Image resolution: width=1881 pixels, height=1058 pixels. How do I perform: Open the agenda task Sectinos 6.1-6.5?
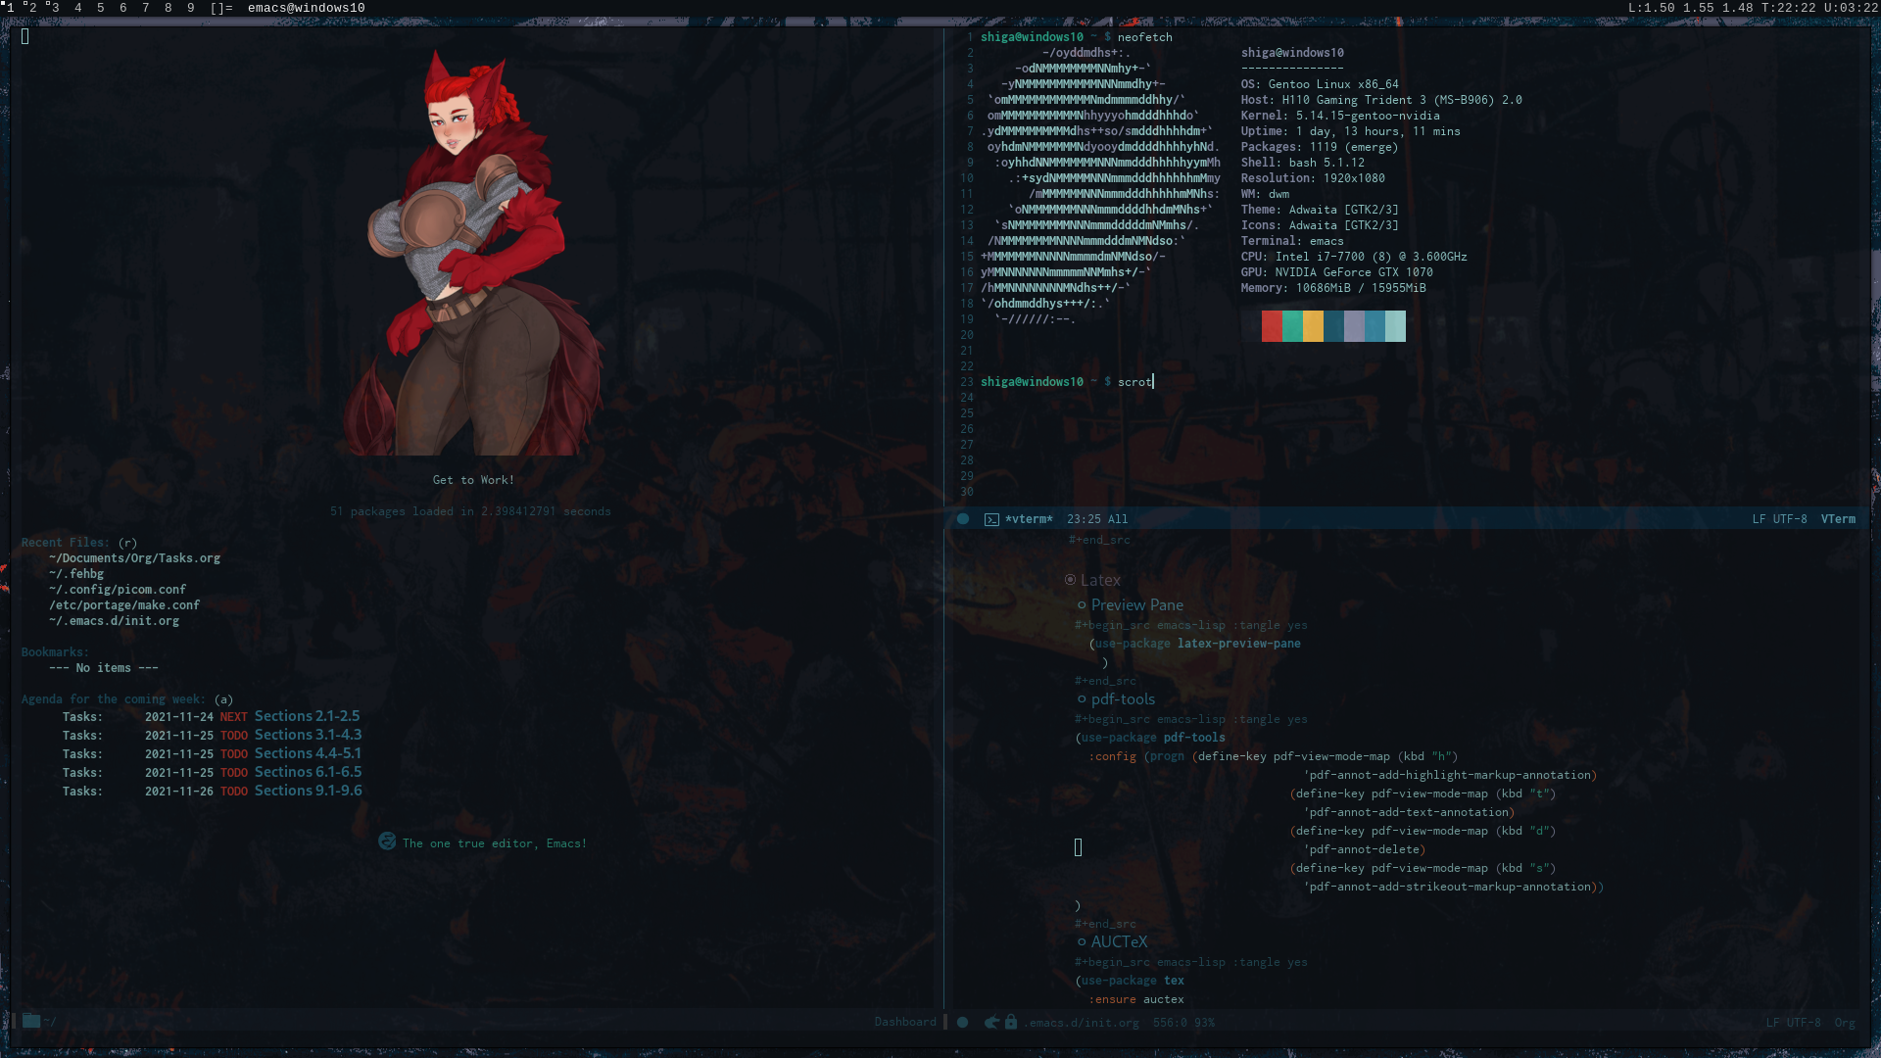click(x=308, y=772)
